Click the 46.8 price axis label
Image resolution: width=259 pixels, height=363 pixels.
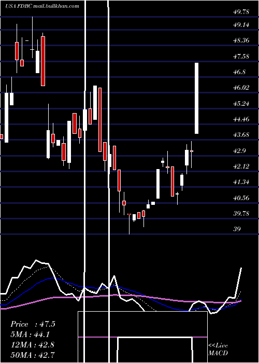point(239,72)
